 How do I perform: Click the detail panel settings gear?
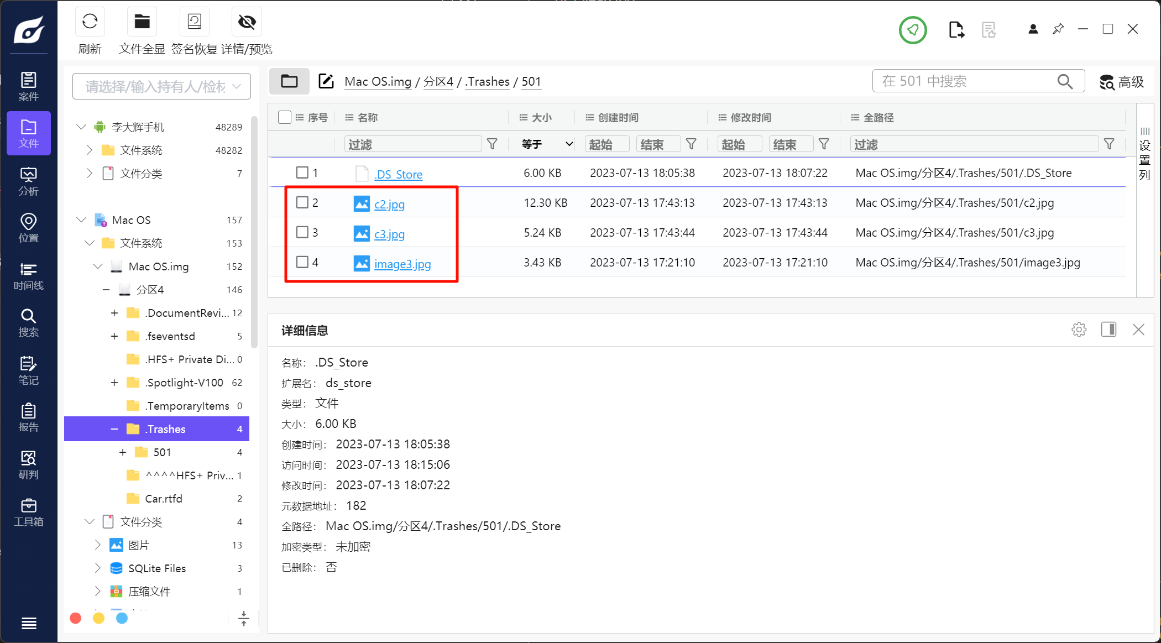pyautogui.click(x=1079, y=330)
